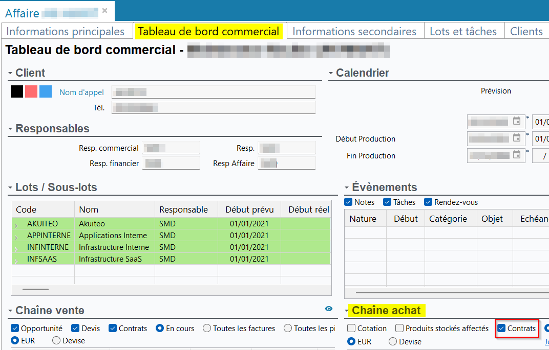The height and width of the screenshot is (350, 549).
Task: Switch to Informations secondaires tab
Action: tap(354, 31)
